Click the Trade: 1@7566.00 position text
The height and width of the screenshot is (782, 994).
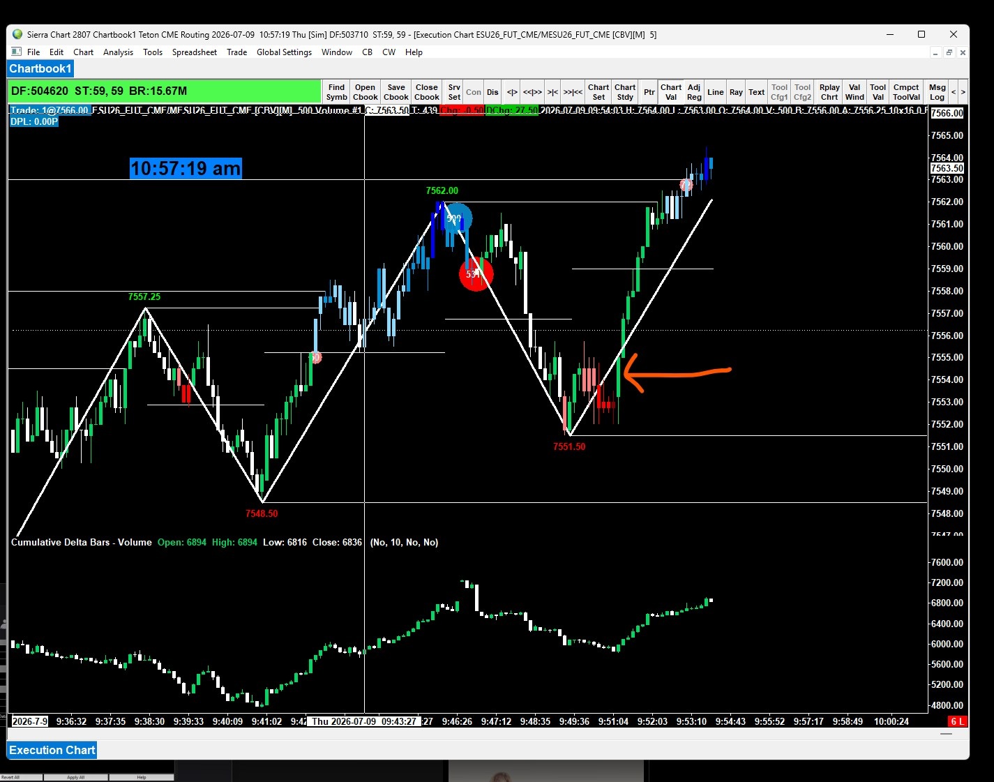coord(50,110)
